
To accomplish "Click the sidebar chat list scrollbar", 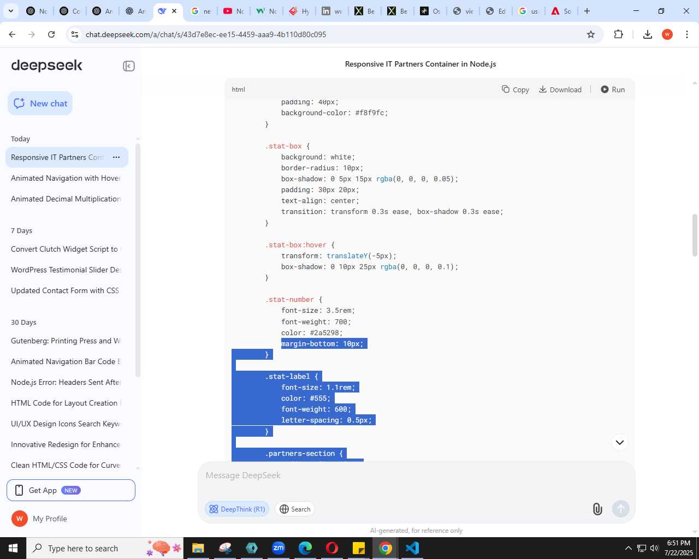I will click(138, 260).
